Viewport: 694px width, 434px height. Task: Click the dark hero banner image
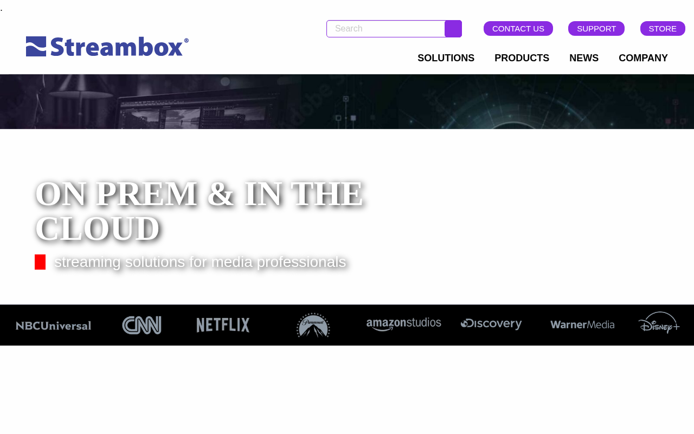pos(347,102)
